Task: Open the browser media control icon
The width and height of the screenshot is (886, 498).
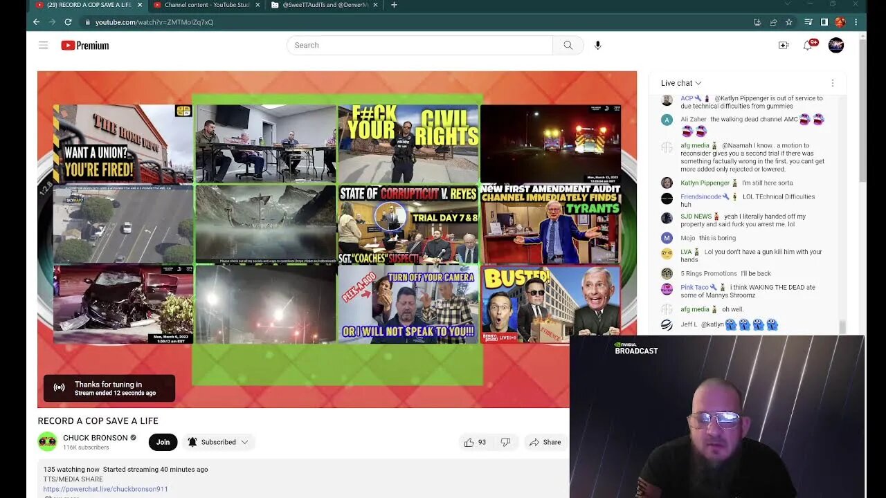Action: 808,22
